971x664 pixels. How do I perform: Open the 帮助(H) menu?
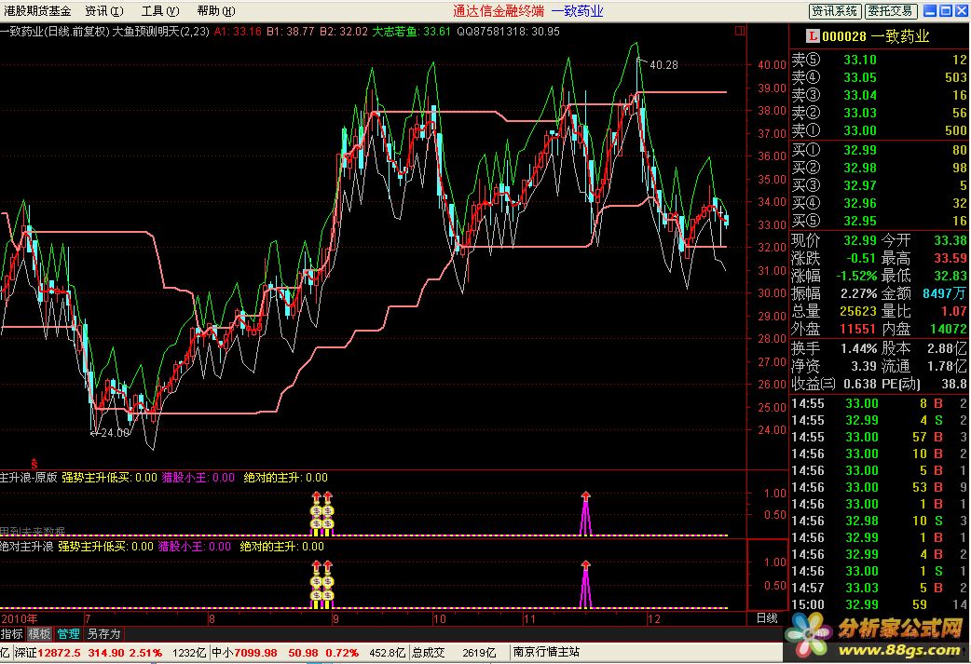[215, 10]
